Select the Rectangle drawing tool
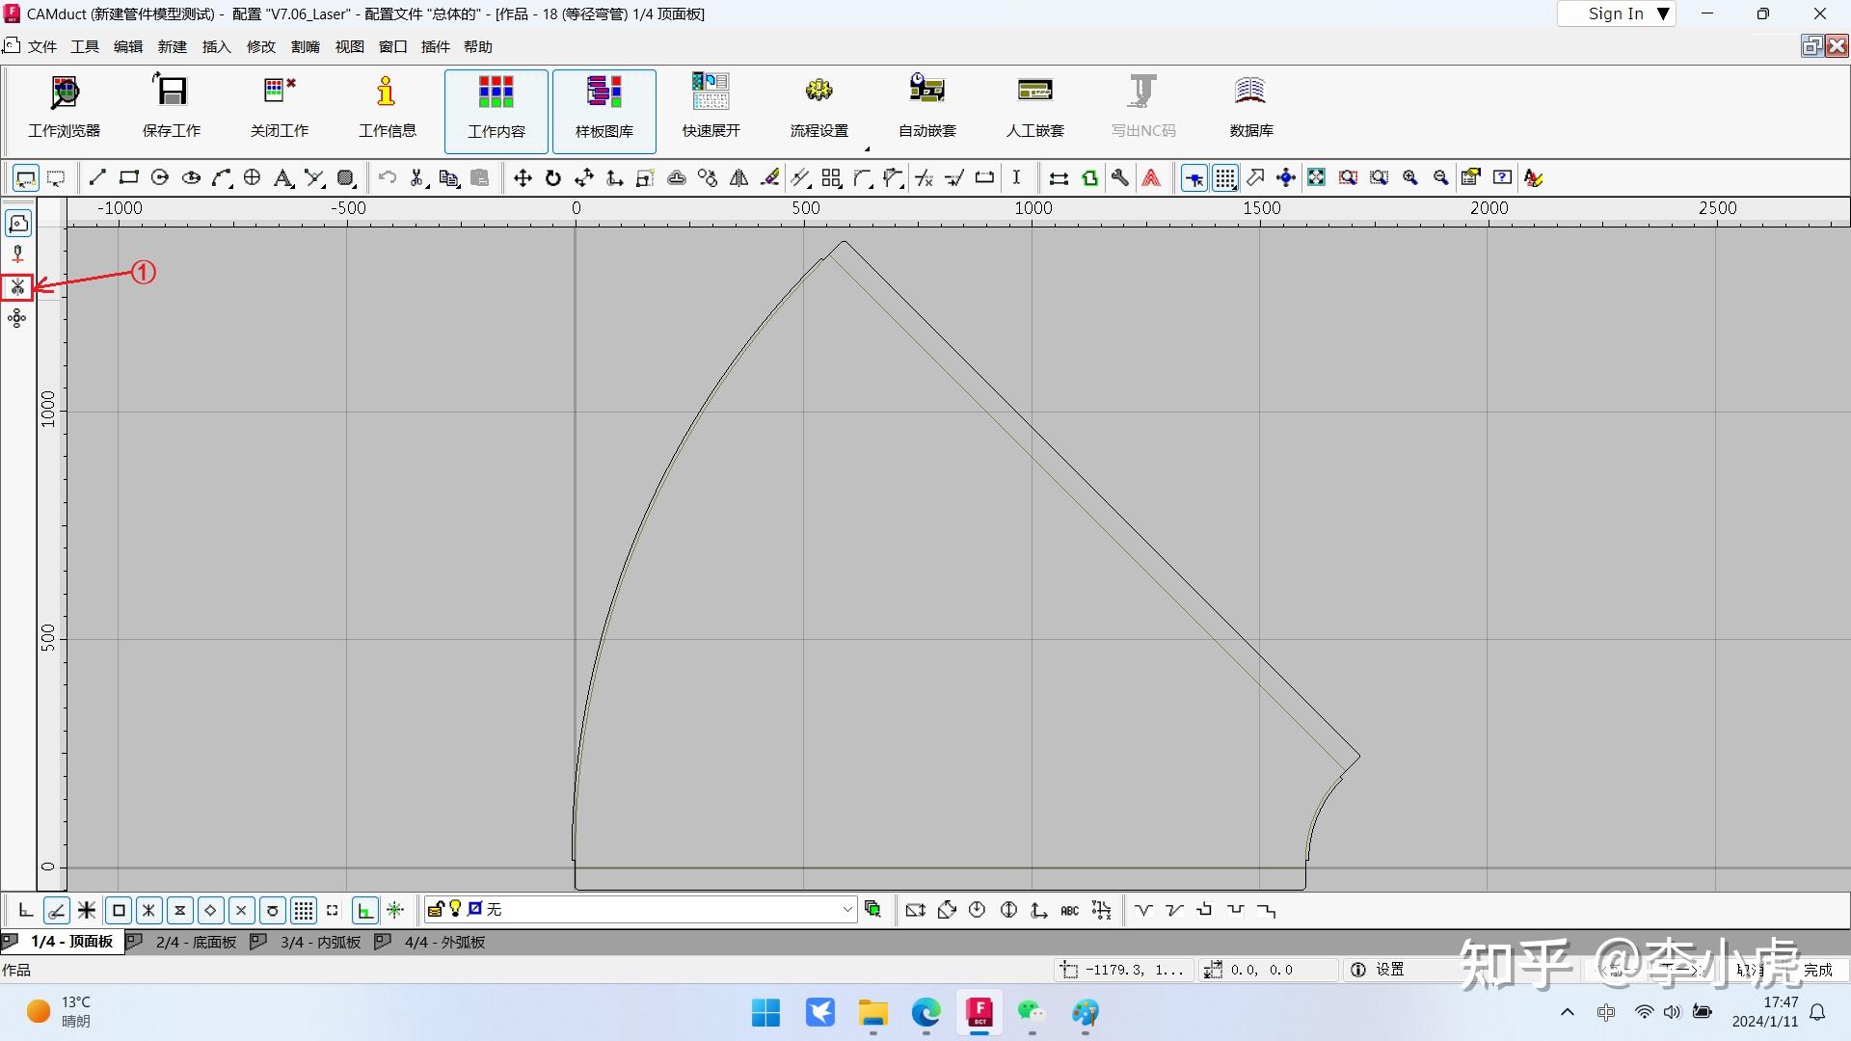Image resolution: width=1851 pixels, height=1041 pixels. tap(128, 177)
